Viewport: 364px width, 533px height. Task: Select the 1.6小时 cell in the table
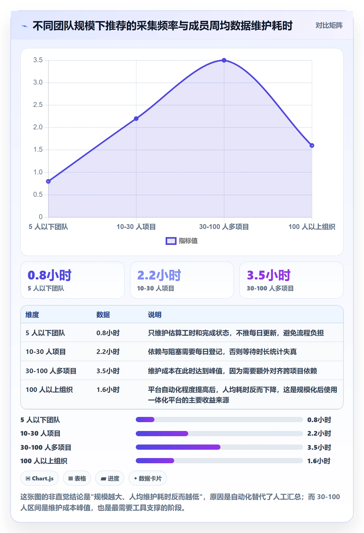click(x=108, y=390)
